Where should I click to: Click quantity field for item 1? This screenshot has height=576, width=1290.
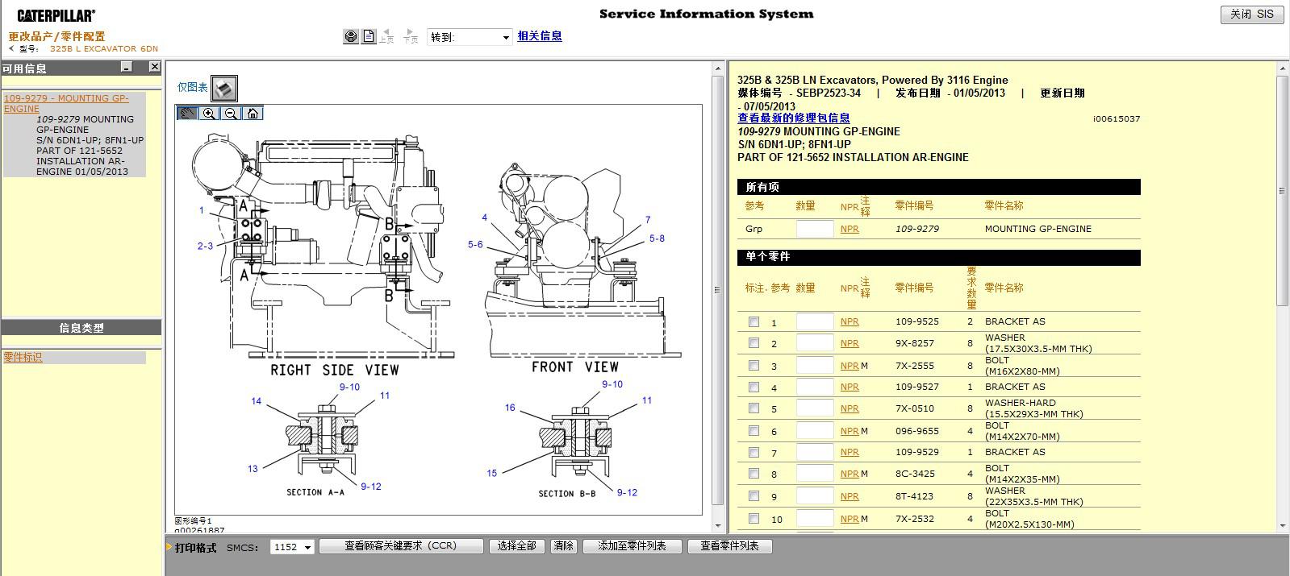pos(815,321)
